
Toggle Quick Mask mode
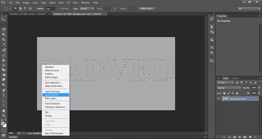(4, 130)
